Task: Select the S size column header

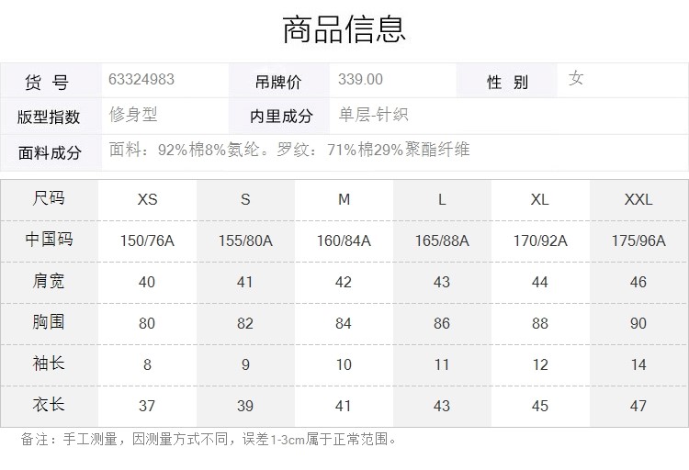Action: pos(245,199)
